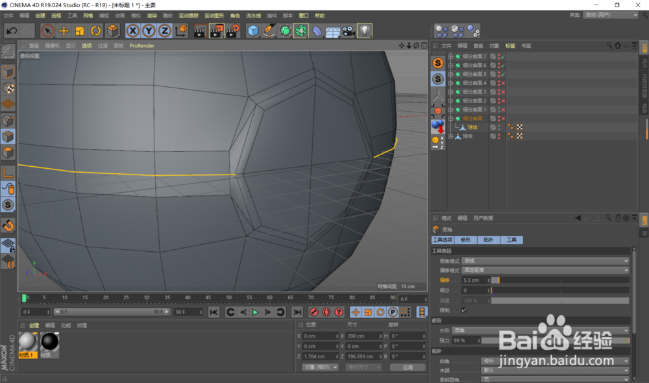Adjust the 细分 subdivision slider
The image size is (649, 383).
[x=560, y=290]
